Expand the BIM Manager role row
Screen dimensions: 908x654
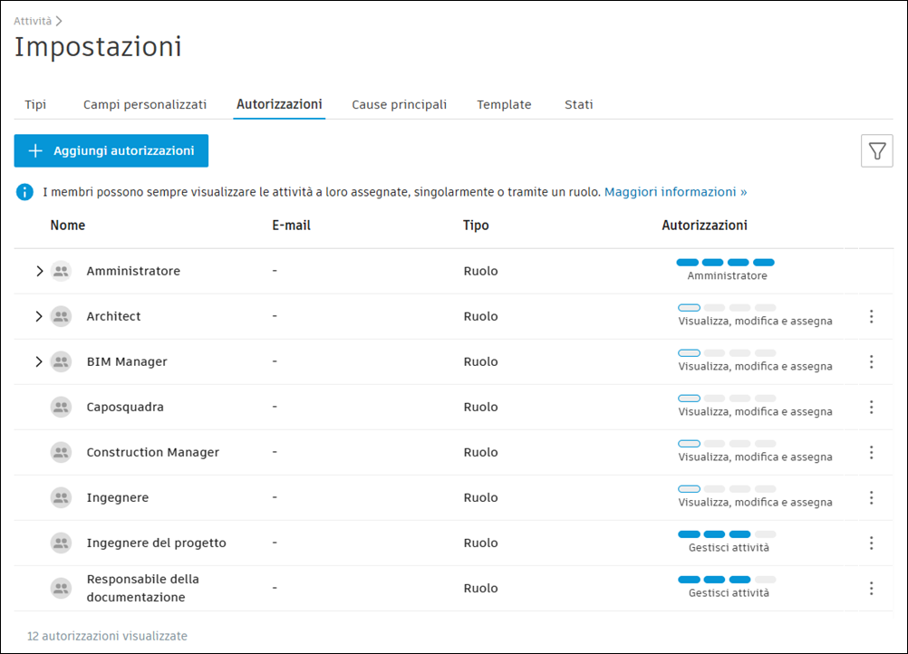(x=38, y=361)
